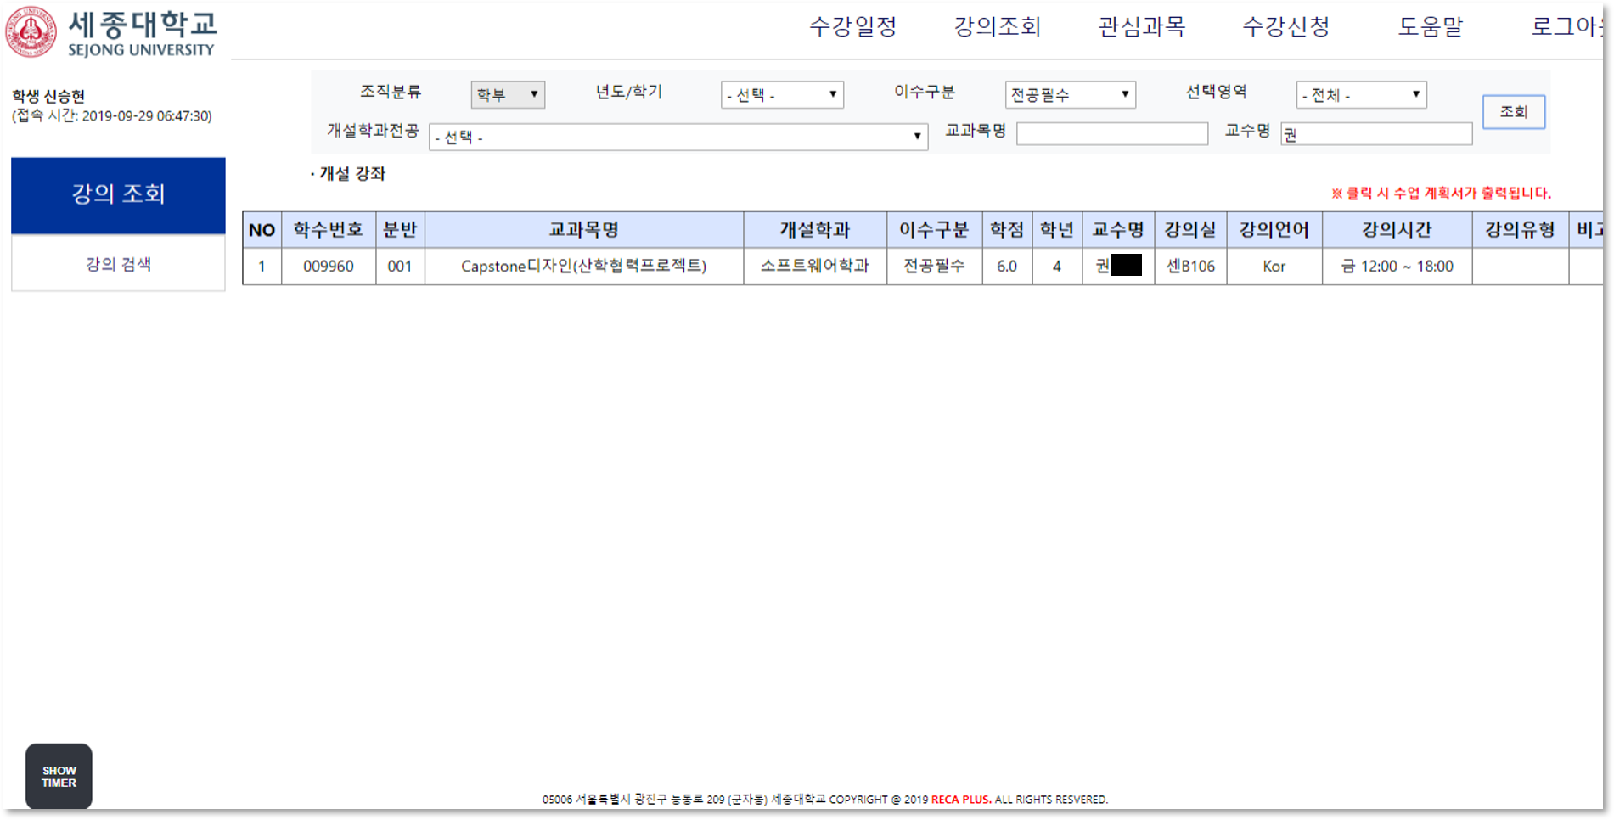Click the 센B106 classroom cell
The height and width of the screenshot is (820, 1614).
1190,267
